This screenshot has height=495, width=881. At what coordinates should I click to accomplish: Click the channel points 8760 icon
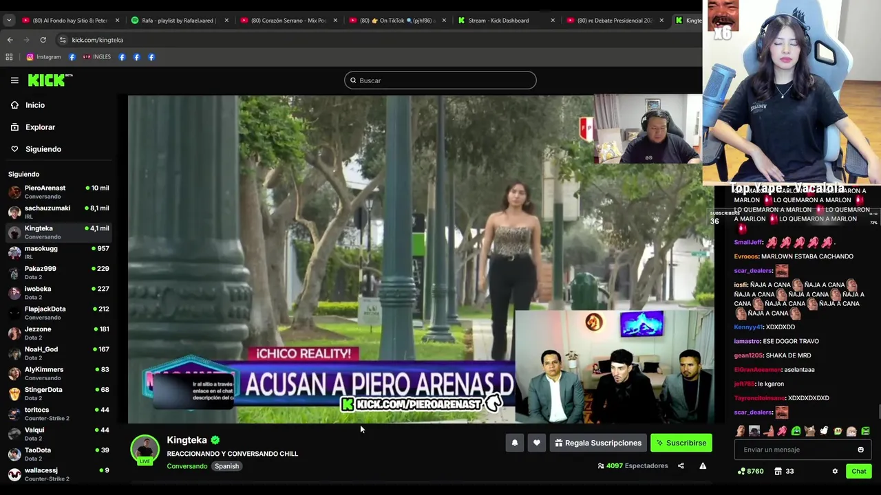pos(741,472)
